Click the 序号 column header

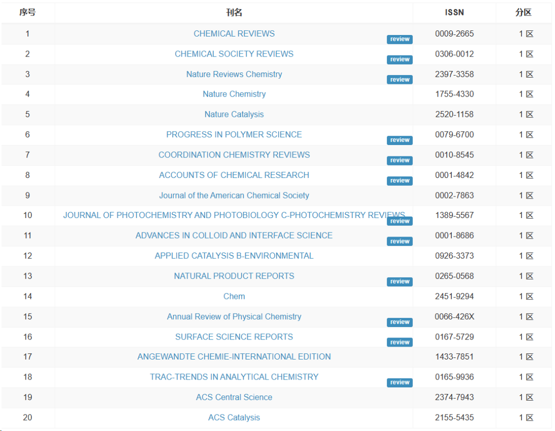[x=28, y=12]
